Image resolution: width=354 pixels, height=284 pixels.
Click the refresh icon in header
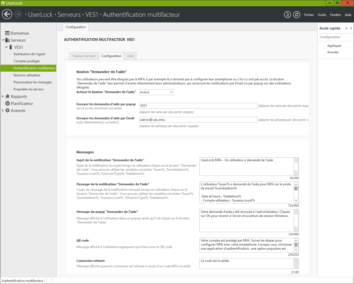click(297, 15)
